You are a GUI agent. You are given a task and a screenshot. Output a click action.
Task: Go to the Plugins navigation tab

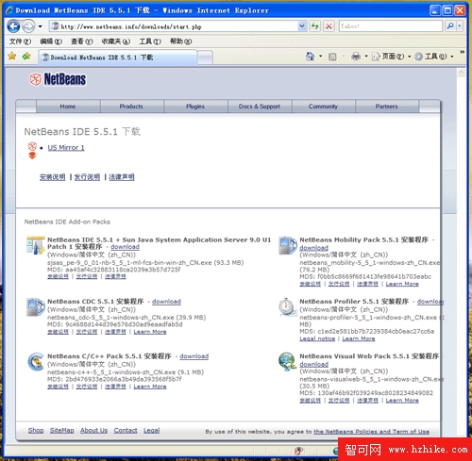(x=195, y=107)
